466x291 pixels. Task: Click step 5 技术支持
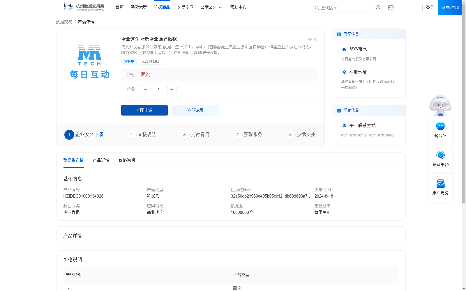pos(301,135)
